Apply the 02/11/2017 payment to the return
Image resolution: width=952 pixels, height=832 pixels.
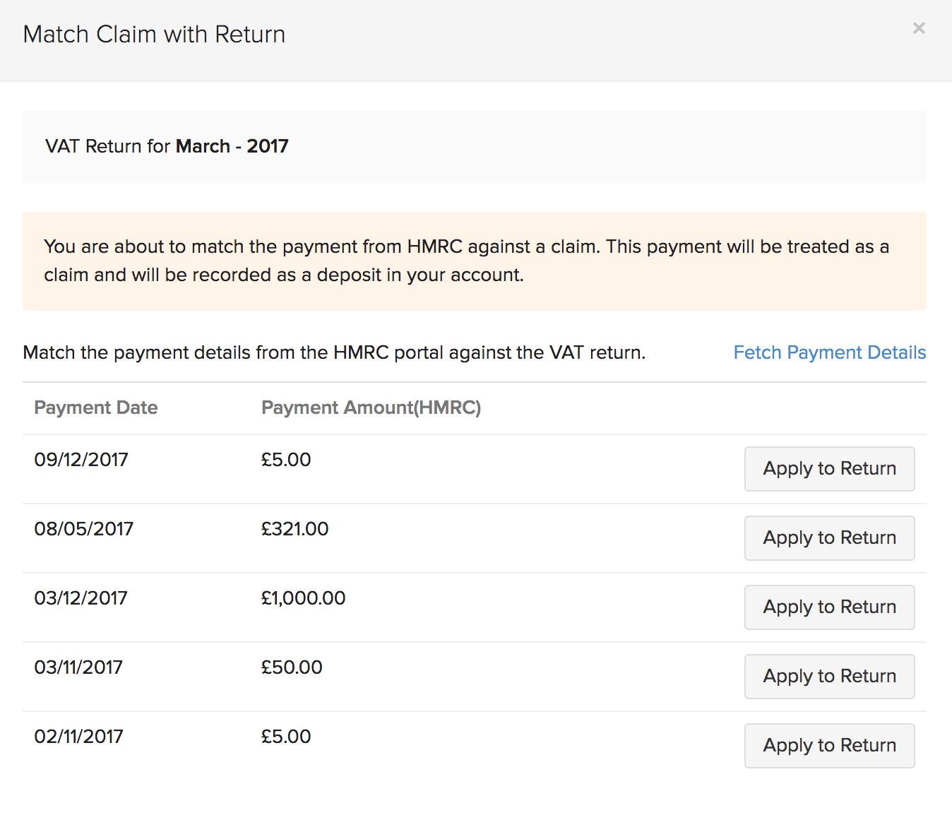tap(829, 745)
